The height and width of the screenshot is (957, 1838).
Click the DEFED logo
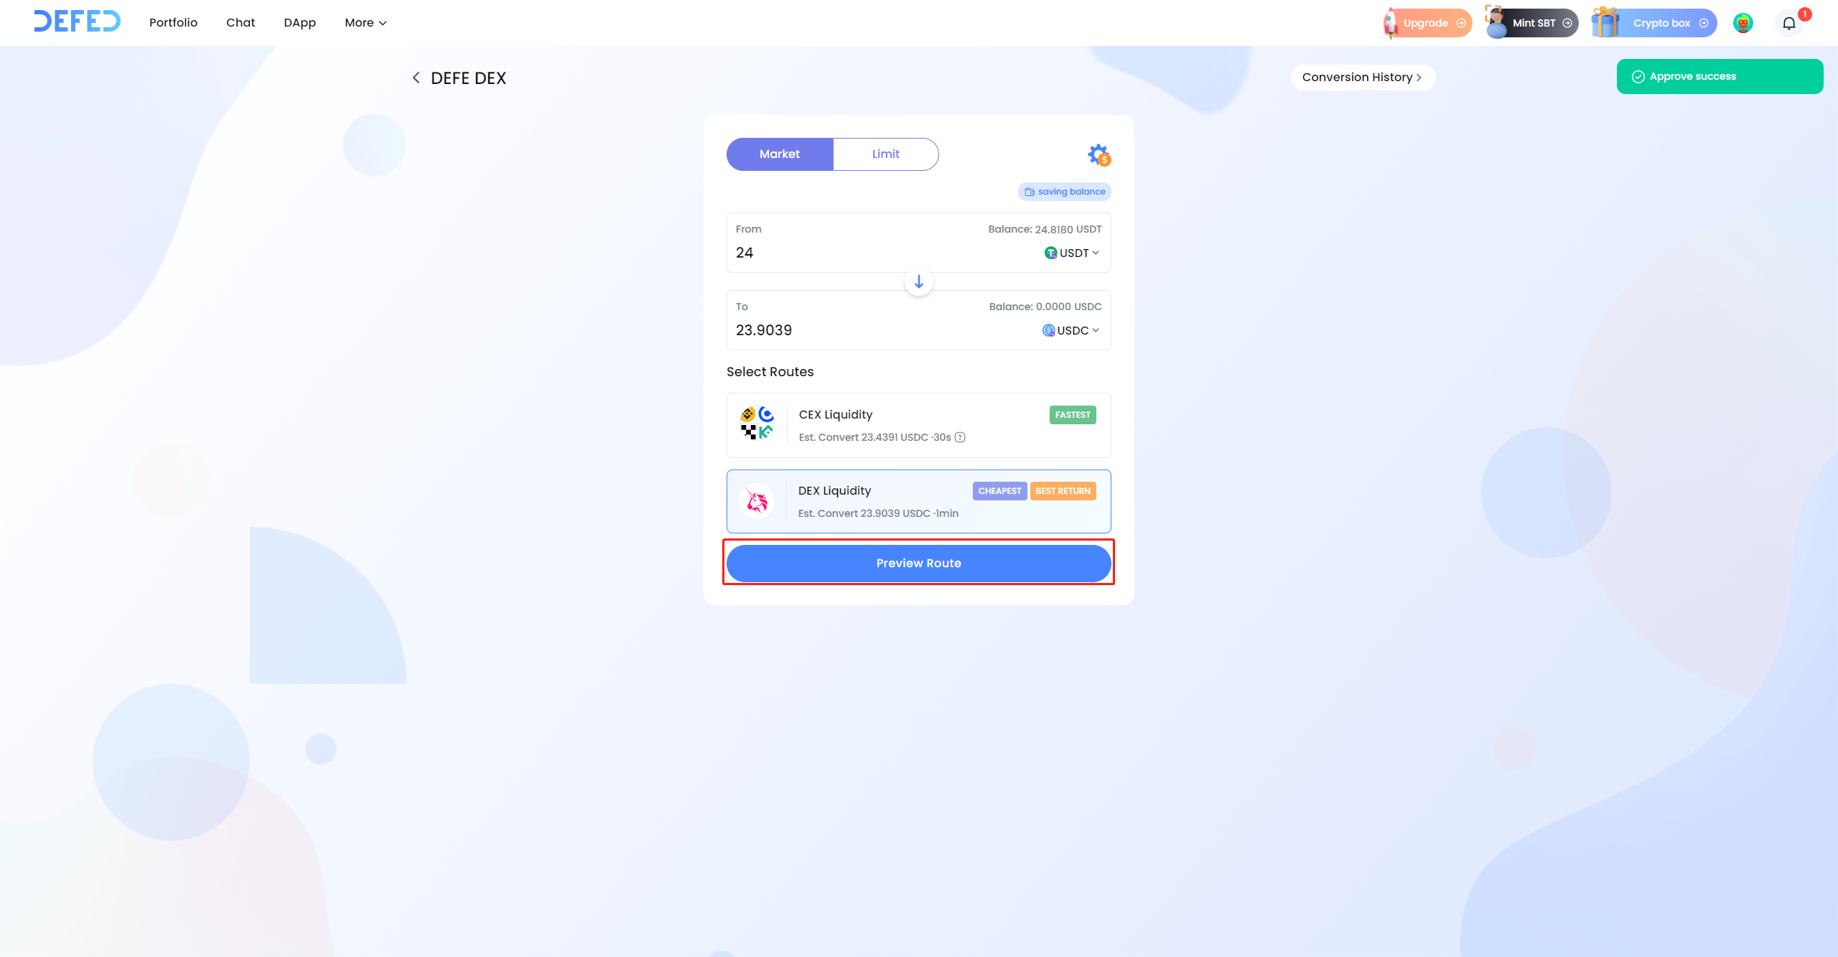(x=78, y=22)
